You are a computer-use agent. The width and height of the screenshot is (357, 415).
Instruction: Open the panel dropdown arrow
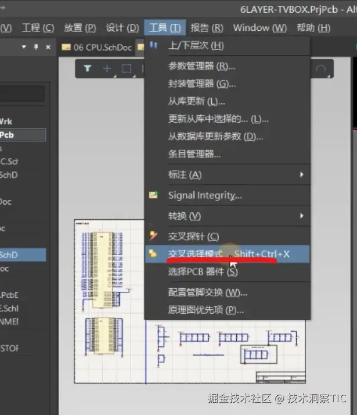24,47
